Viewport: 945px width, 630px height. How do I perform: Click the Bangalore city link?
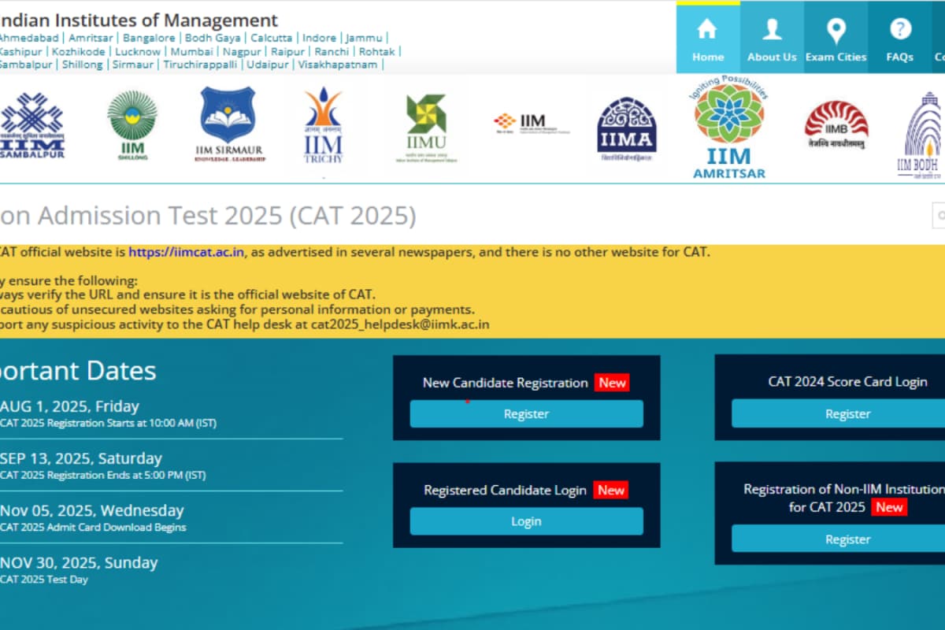click(x=150, y=38)
